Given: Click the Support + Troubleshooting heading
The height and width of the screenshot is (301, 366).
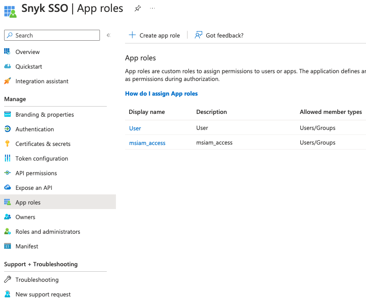Looking at the screenshot, I should [41, 264].
